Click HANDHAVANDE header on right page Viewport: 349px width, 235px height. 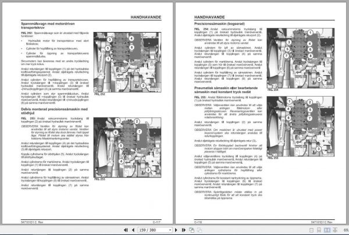[x=209, y=17]
